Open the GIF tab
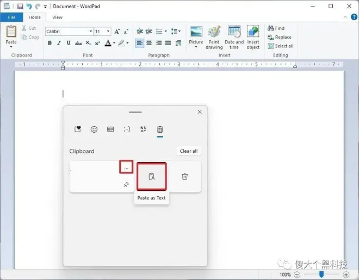 [x=110, y=129]
